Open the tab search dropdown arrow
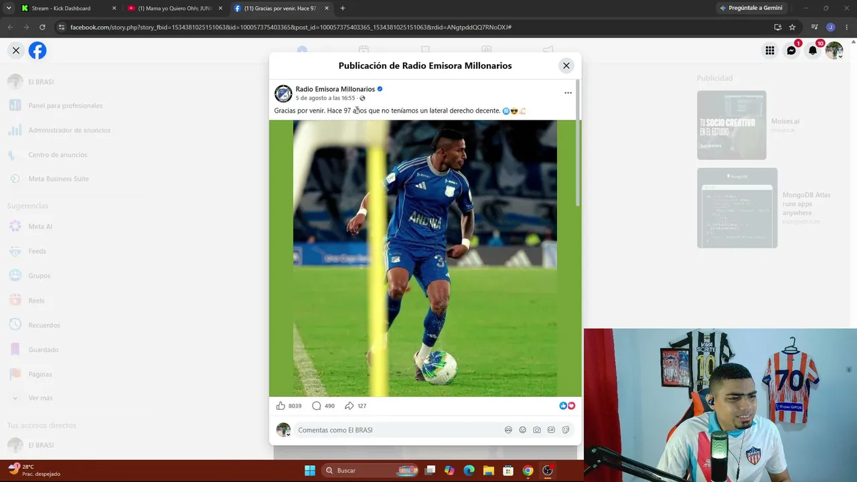Viewport: 857px width, 482px height. pyautogui.click(x=8, y=8)
